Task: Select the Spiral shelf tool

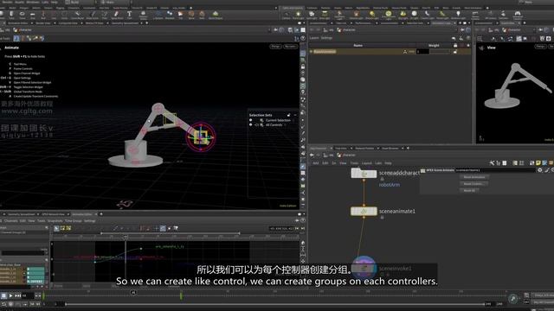Action: coord(191,15)
